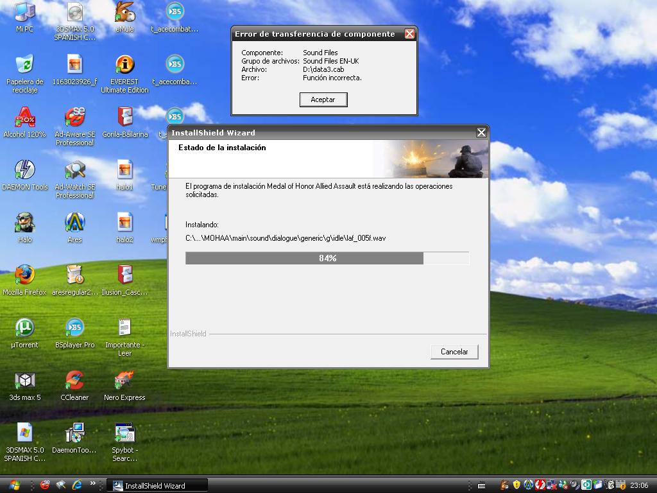The image size is (657, 493).
Task: Click the D:\data3.cab file path text
Action: pos(323,69)
